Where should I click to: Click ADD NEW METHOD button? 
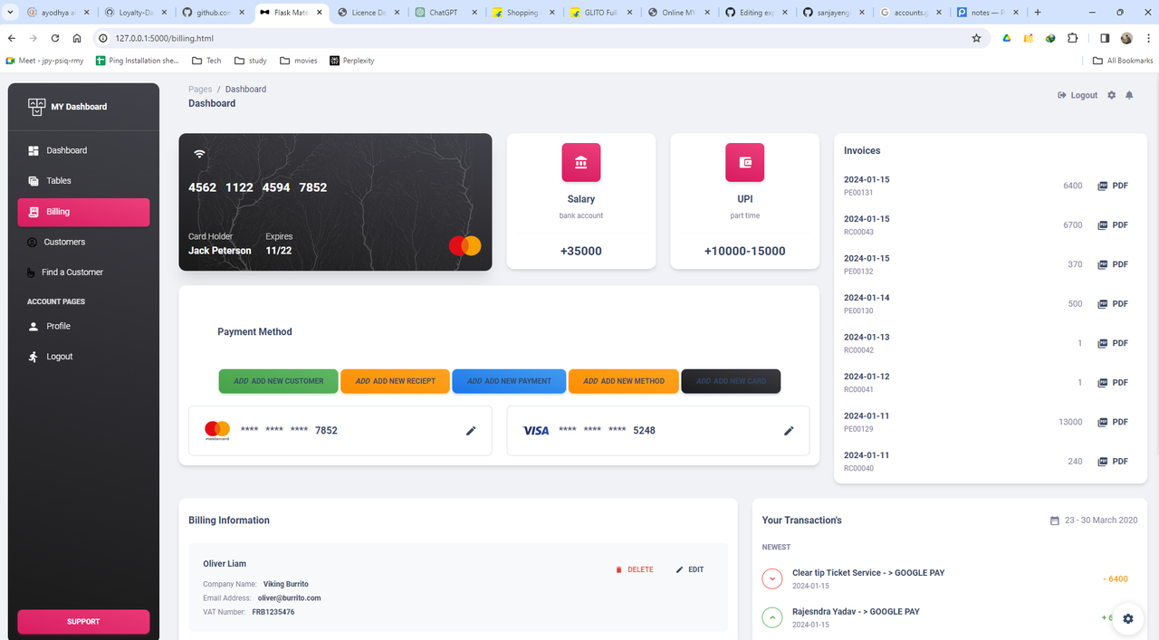tap(624, 381)
